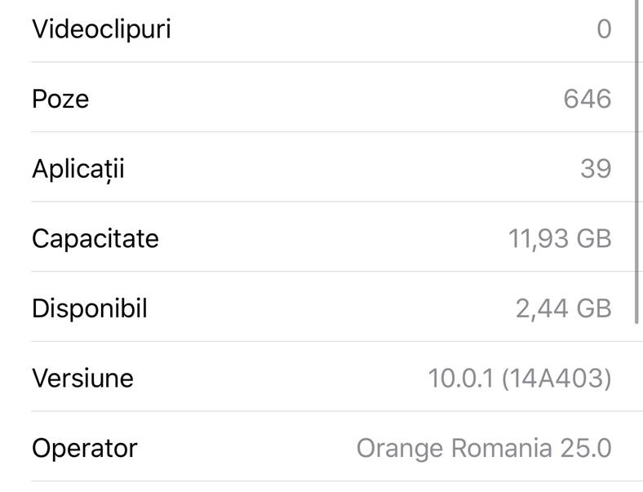Select the Aplicații row label
Viewport: 643px width, 492px height.
(x=78, y=169)
